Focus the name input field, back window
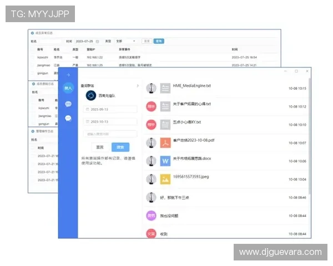This screenshot has height=266, width=333. pyautogui.click(x=51, y=41)
